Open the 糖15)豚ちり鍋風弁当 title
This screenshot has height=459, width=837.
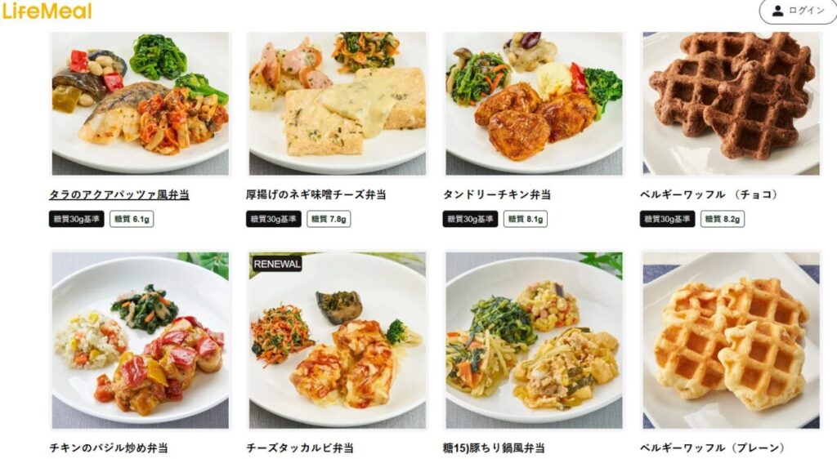click(494, 448)
